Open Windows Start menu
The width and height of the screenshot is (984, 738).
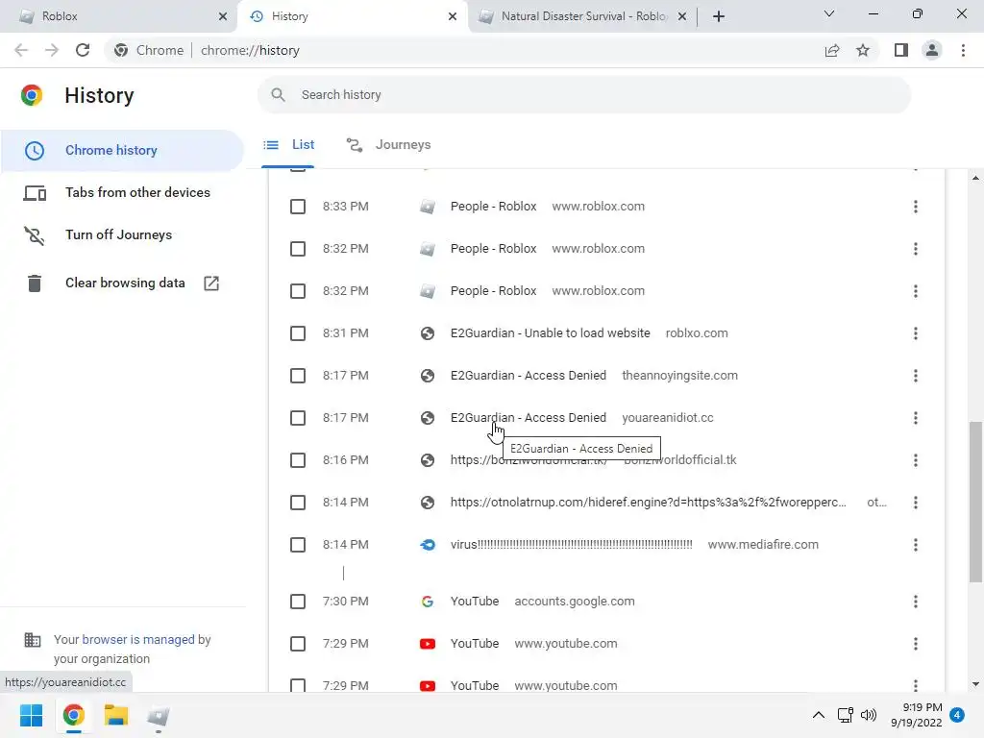[x=32, y=715]
